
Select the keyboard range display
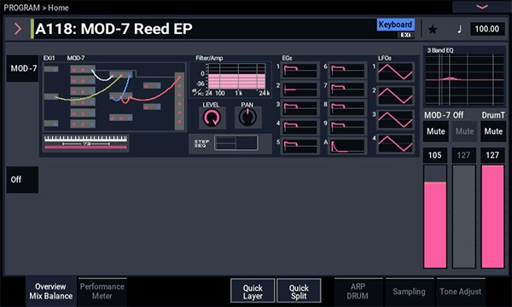pos(85,143)
